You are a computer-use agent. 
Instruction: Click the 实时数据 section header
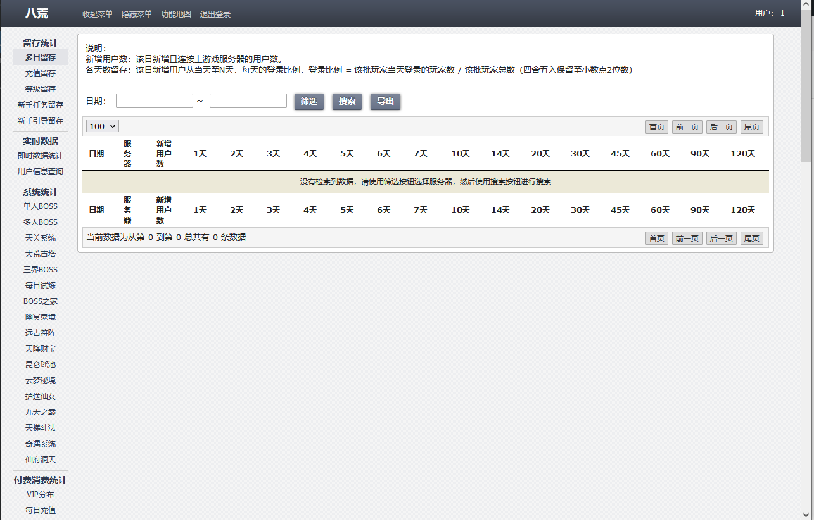(x=41, y=141)
